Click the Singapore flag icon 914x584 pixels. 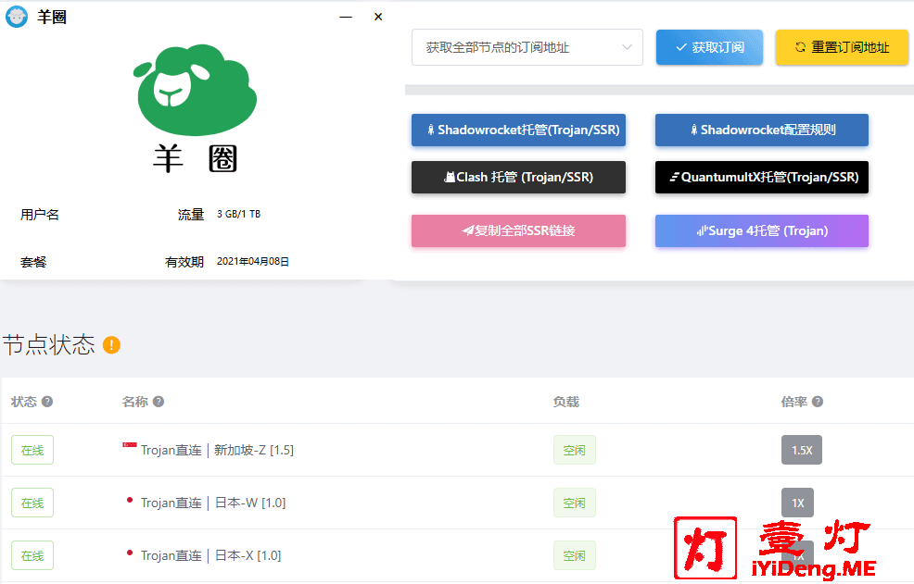tap(130, 445)
